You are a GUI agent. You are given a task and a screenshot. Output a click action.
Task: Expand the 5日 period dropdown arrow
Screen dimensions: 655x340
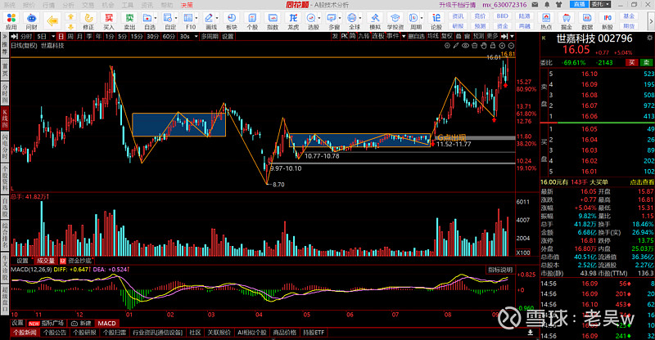click(x=52, y=37)
